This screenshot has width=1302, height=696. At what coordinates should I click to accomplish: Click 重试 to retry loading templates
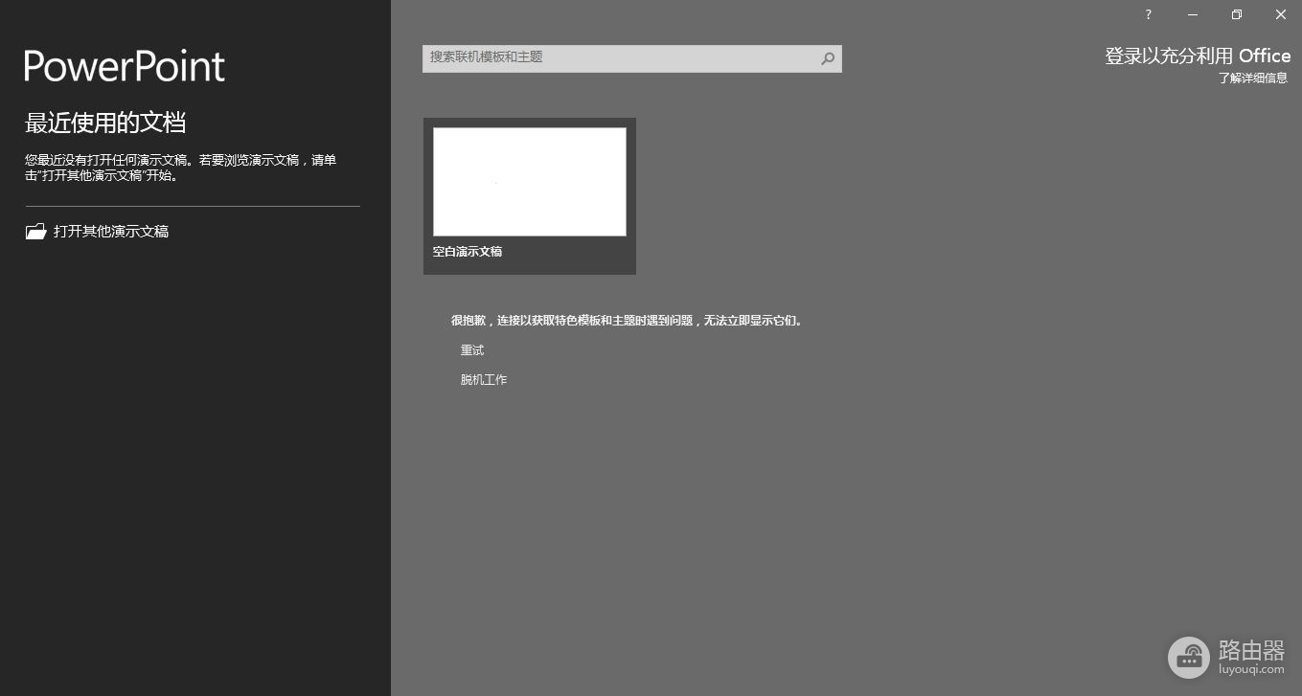click(472, 350)
